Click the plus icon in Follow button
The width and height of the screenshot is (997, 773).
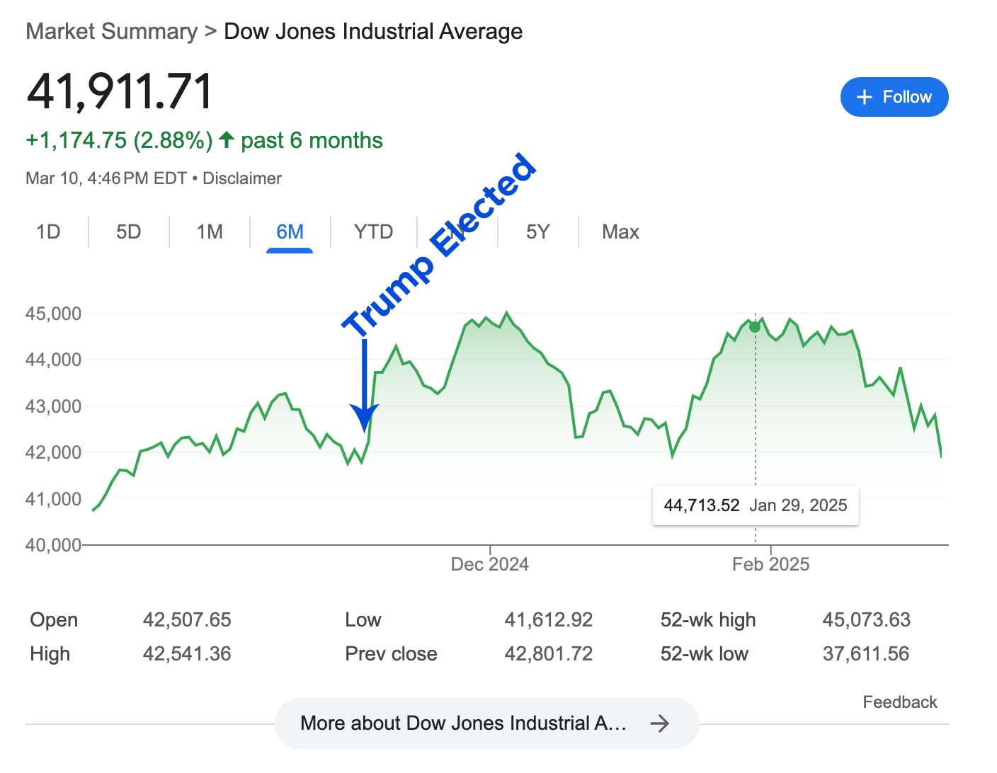click(x=864, y=98)
